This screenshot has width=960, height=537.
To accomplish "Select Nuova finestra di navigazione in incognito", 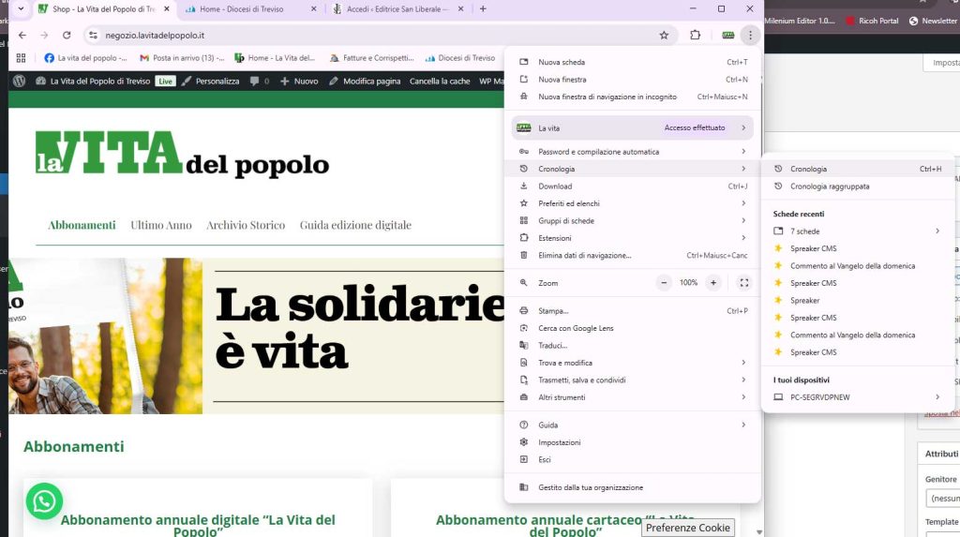I will pyautogui.click(x=607, y=97).
